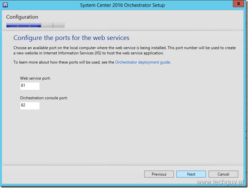Image resolution: width=248 pixels, height=188 pixels.
Task: Open the Orchestrator deployment guide link
Action: pos(143,62)
